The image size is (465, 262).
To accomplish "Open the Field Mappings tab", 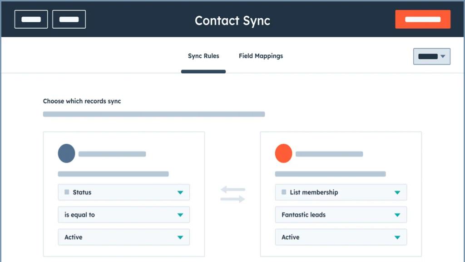I will point(261,56).
